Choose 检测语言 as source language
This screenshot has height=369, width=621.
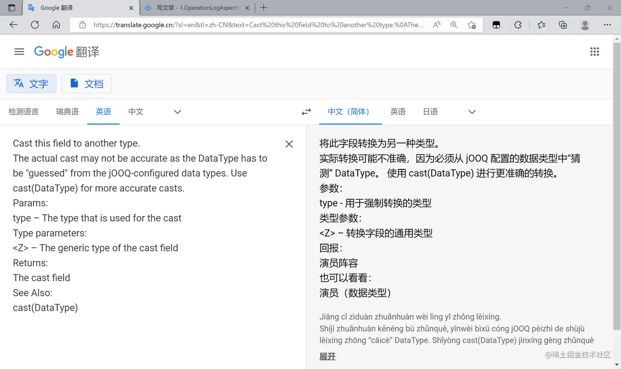24,112
